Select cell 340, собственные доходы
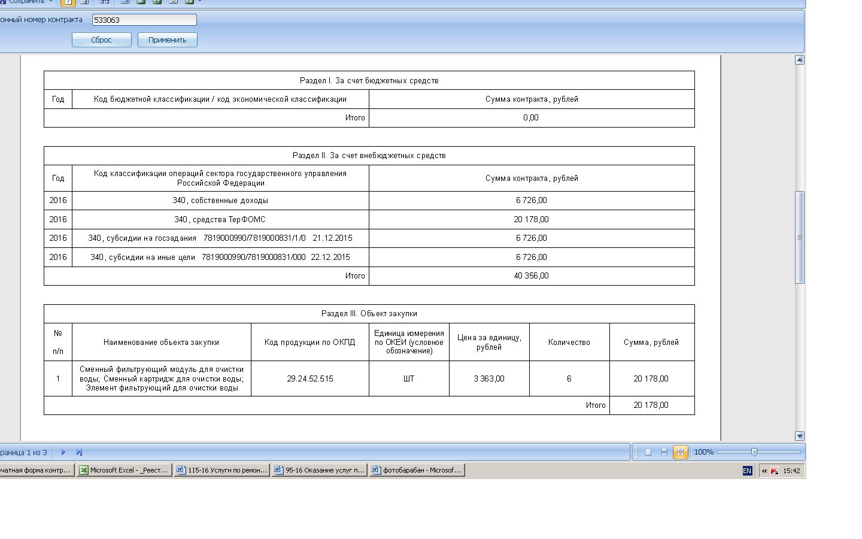This screenshot has width=862, height=539. click(x=220, y=200)
